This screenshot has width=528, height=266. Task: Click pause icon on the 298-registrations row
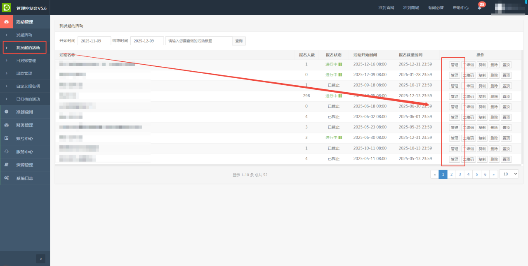point(340,96)
